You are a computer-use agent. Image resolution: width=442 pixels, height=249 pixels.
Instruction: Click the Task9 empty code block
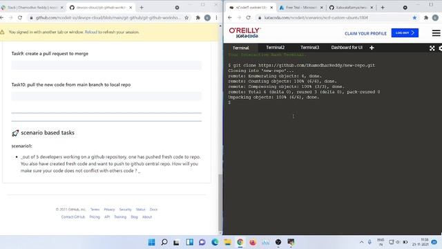pyautogui.click(x=106, y=65)
